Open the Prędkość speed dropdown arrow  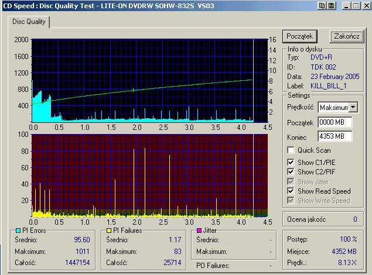353,107
